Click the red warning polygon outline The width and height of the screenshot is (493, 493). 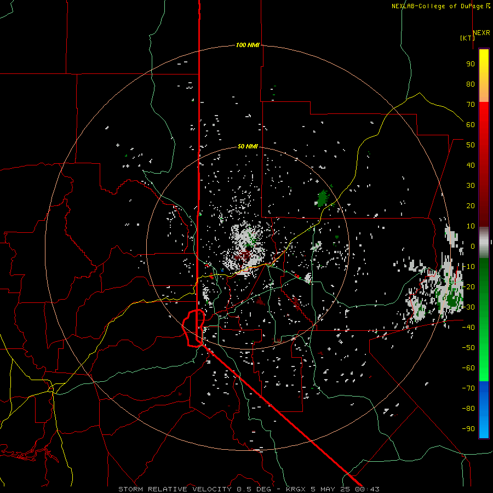(x=194, y=328)
